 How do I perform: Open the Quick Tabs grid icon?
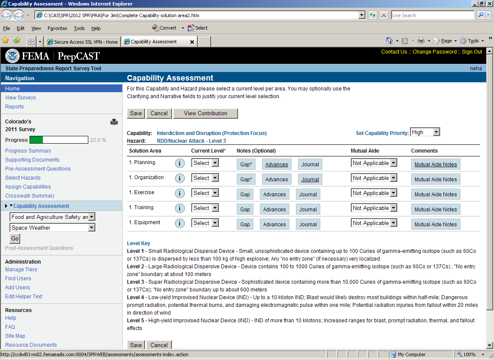coord(31,42)
